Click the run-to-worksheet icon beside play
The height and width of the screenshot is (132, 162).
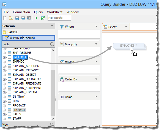point(43,18)
